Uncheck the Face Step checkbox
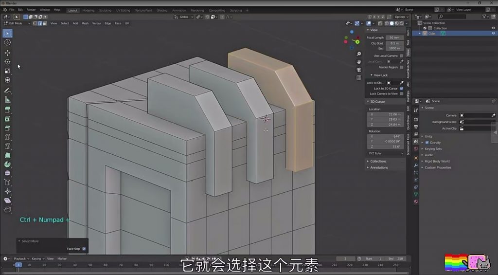This screenshot has width=498, height=275. [84, 249]
